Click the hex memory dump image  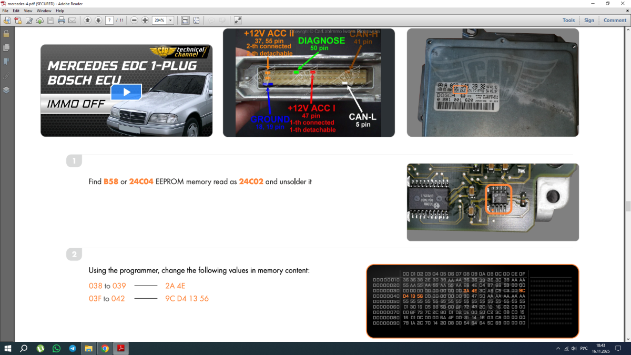coord(472,301)
